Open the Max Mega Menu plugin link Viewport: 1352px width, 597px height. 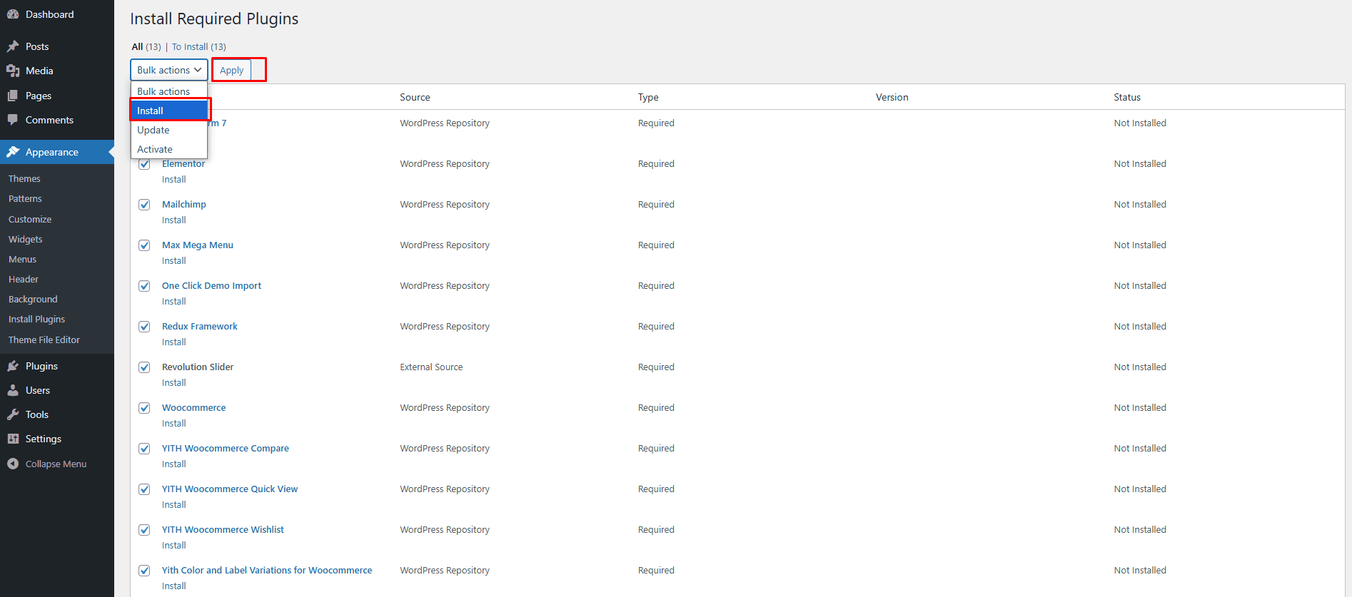pos(198,245)
